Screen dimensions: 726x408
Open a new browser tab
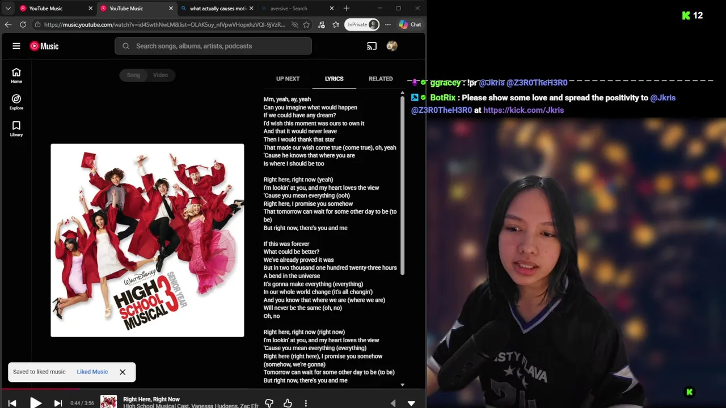347,8
